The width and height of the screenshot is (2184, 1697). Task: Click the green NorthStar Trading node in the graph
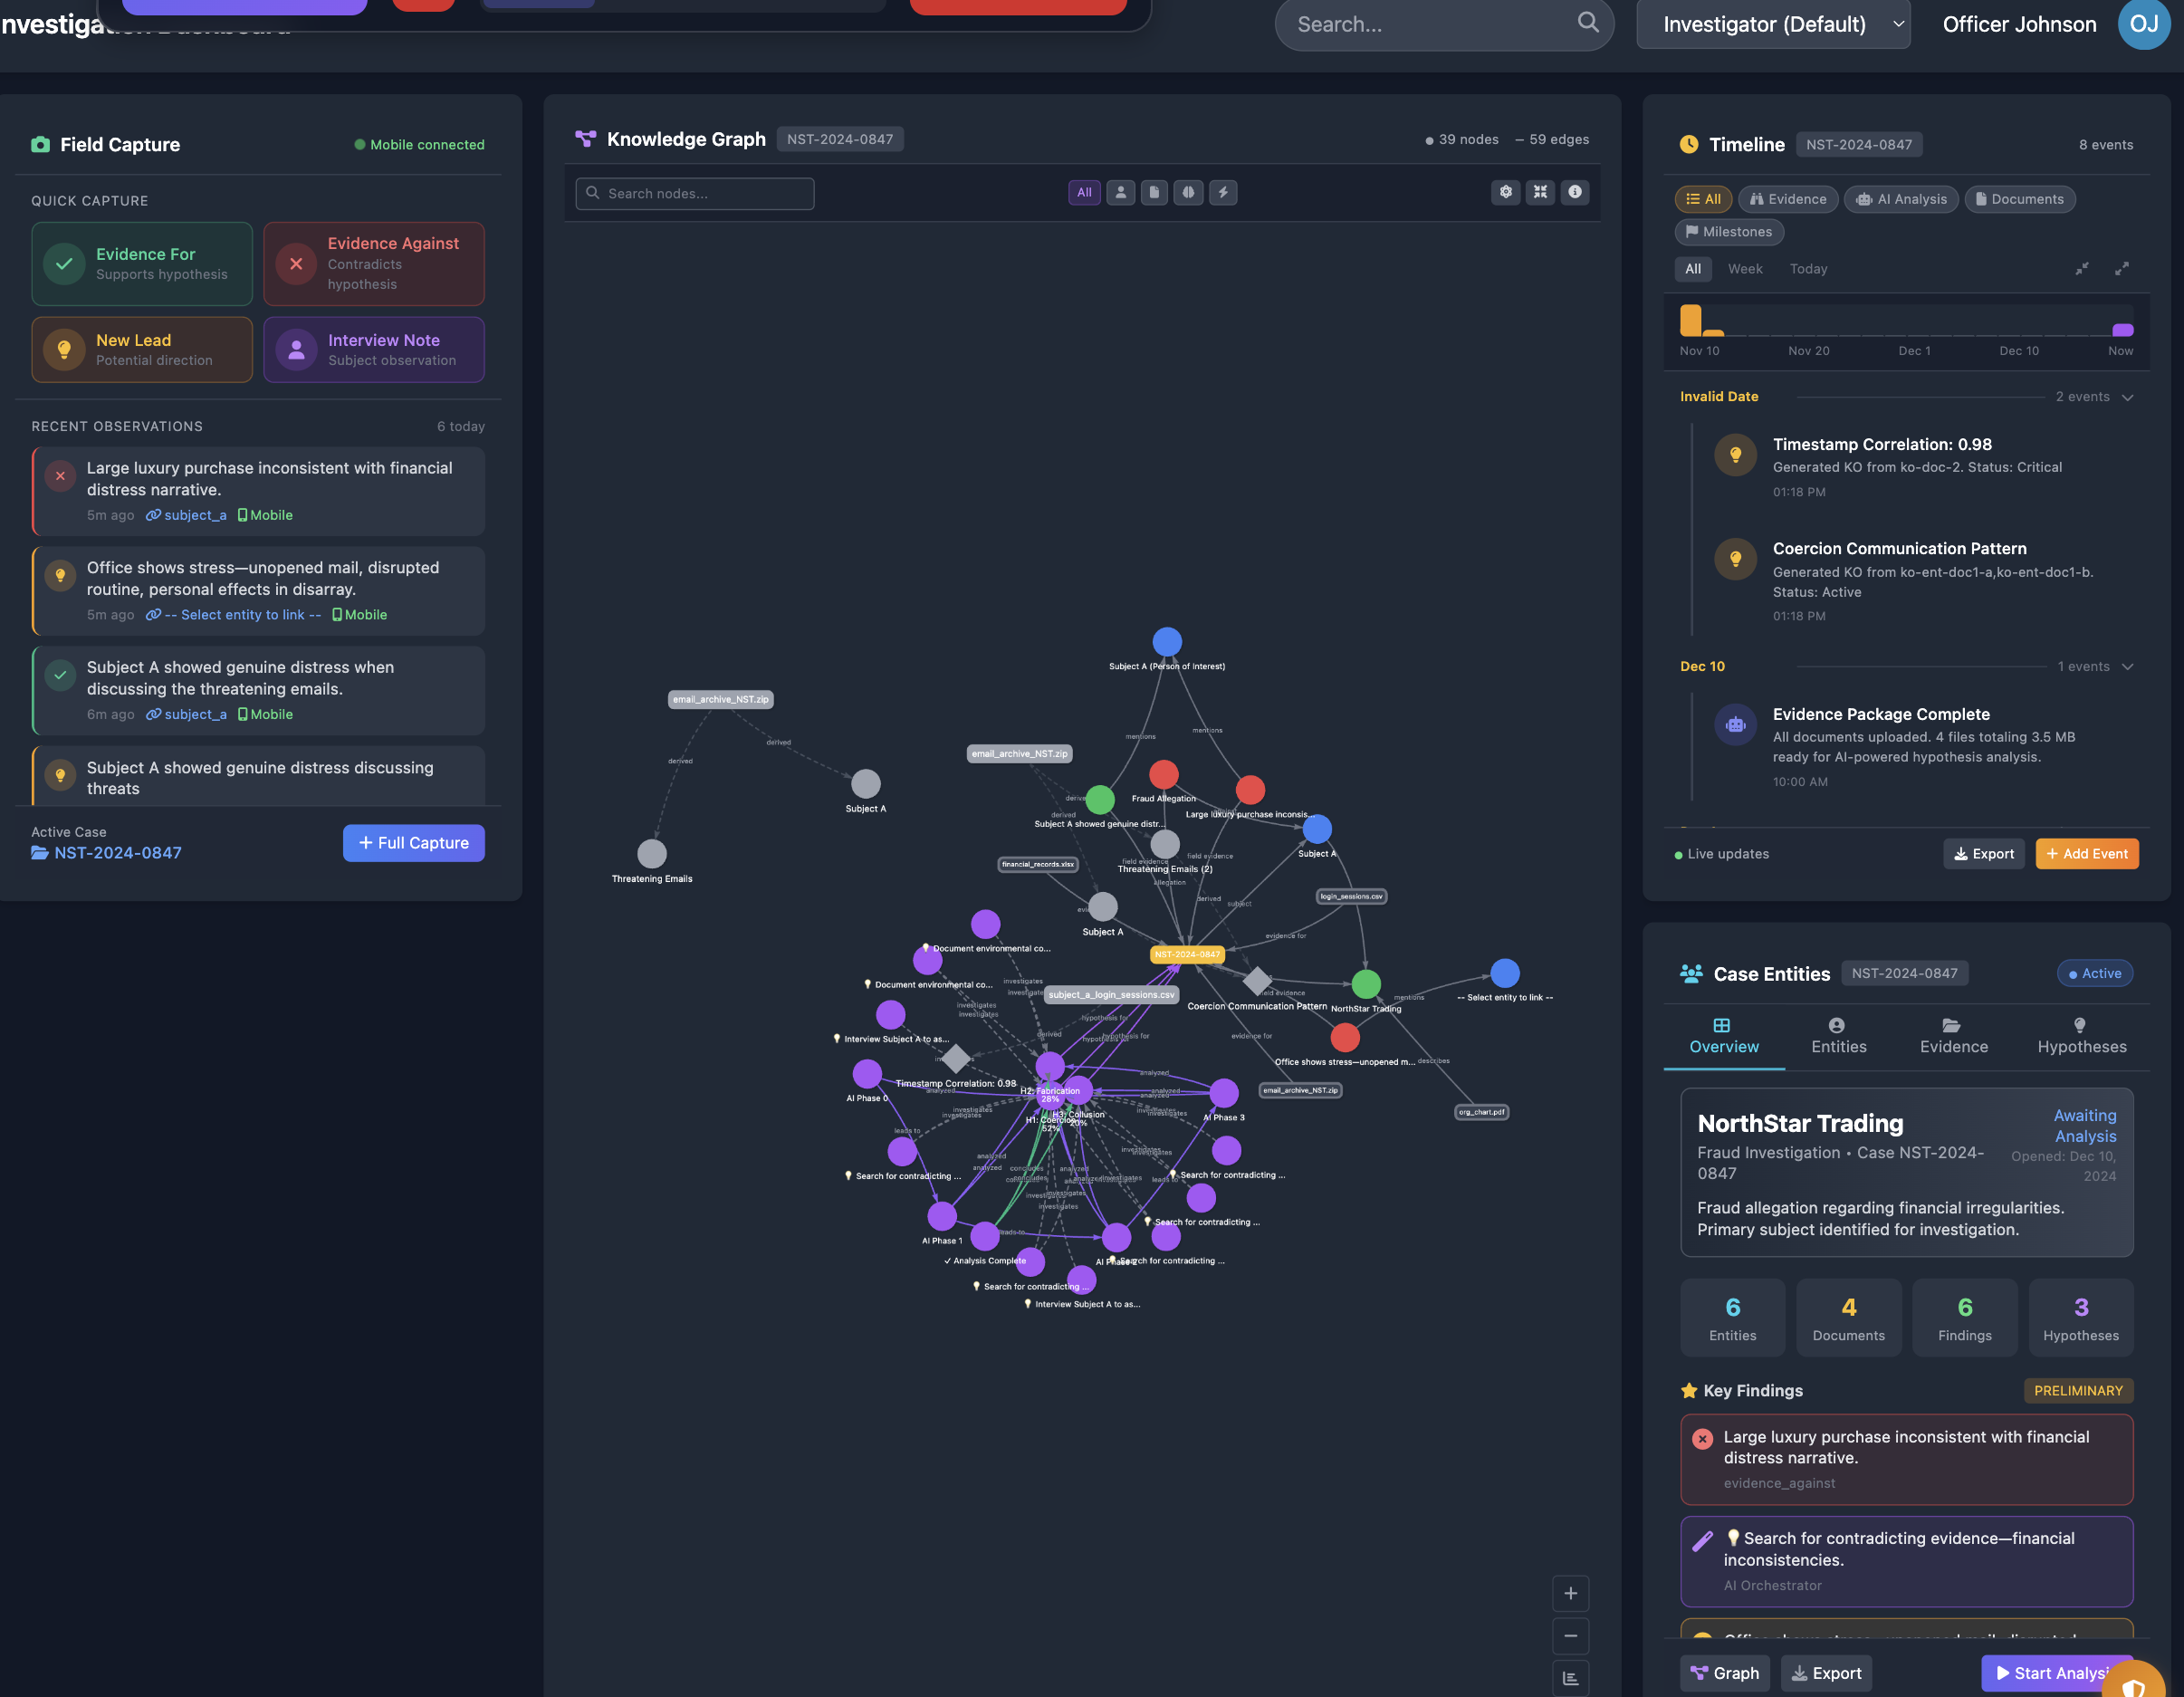coord(1366,984)
